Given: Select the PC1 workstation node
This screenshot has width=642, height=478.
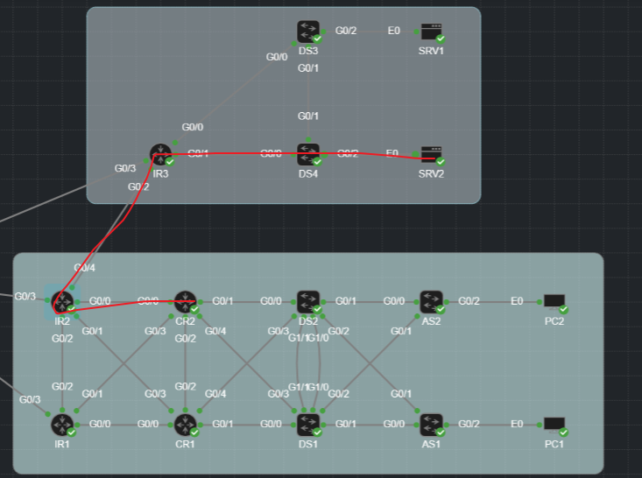Looking at the screenshot, I should pyautogui.click(x=554, y=425).
